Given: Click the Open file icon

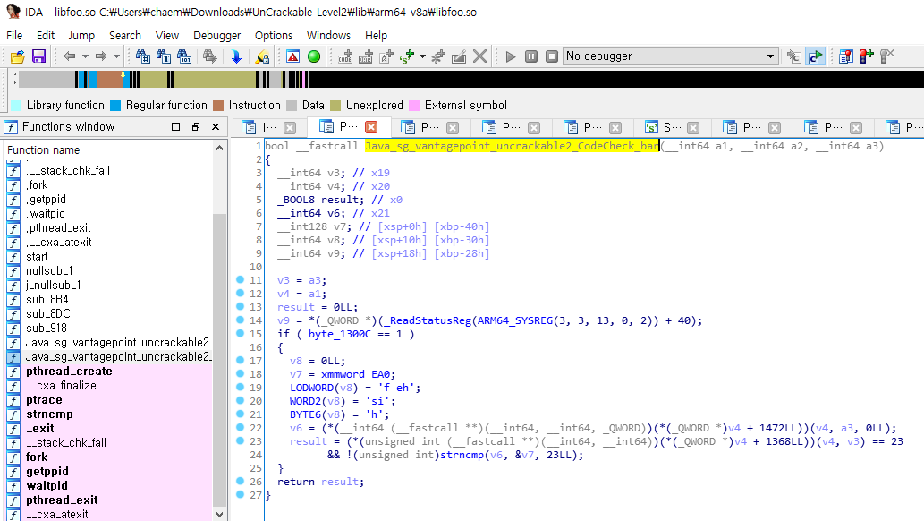Looking at the screenshot, I should 18,56.
